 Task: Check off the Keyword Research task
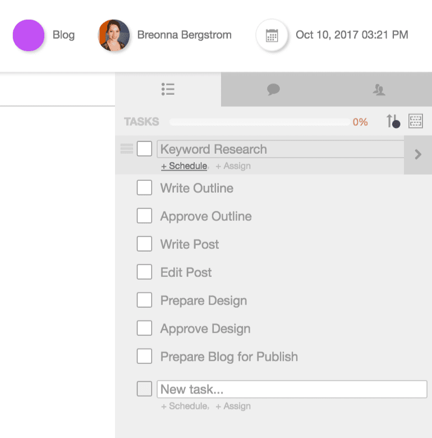145,149
